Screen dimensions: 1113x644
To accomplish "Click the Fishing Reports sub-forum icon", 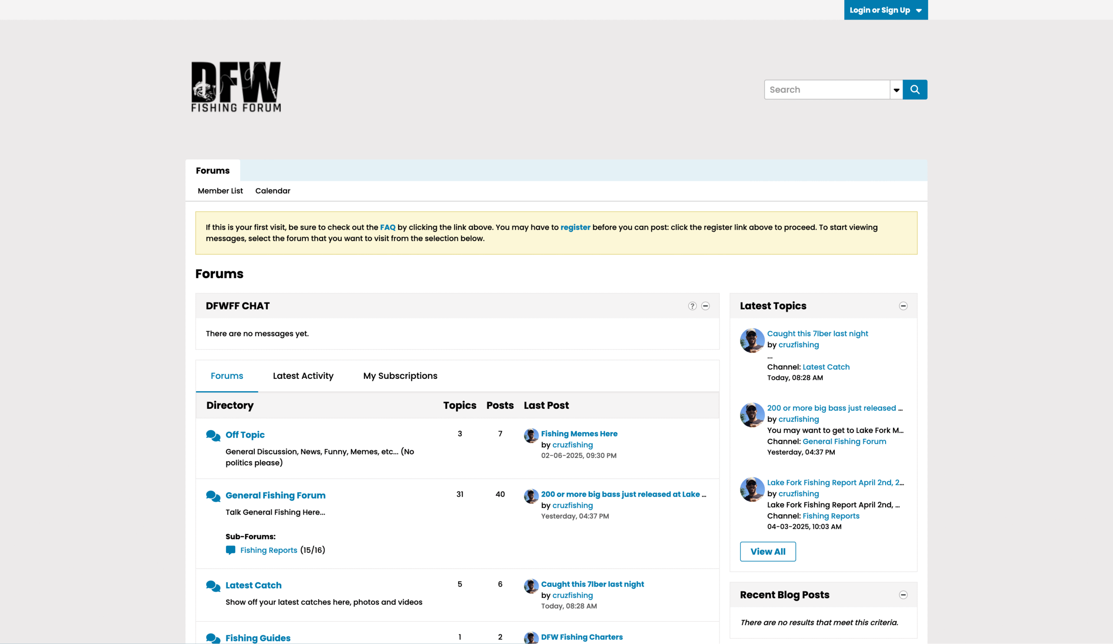I will tap(230, 550).
